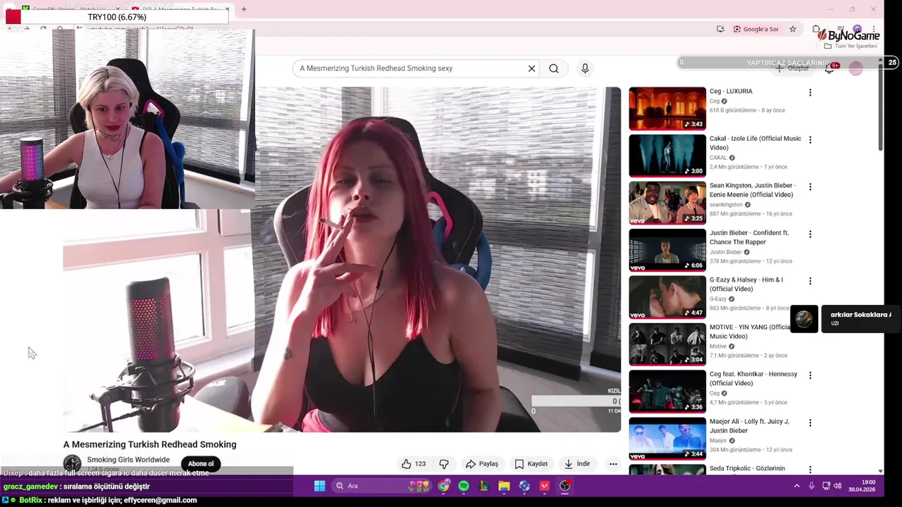This screenshot has height=507, width=902.
Task: Open Ceg - LUXURIA video thumbnail
Action: tap(667, 108)
